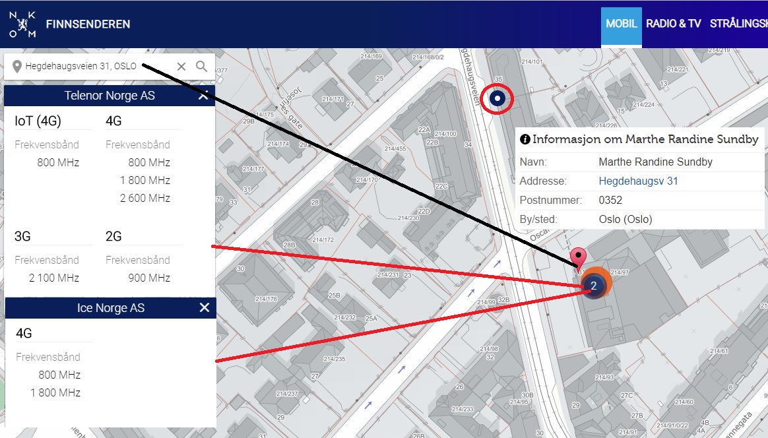Select the dark blue transmitter dot marker
The height and width of the screenshot is (438, 768).
(x=497, y=98)
